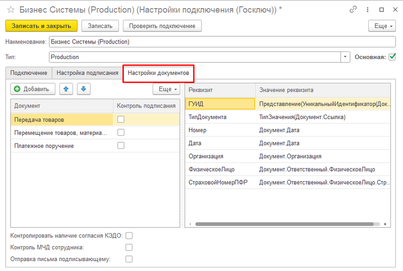Select the ФизическоеЛицо attribute cell
Screen dimensions: 403x271
tap(220, 170)
